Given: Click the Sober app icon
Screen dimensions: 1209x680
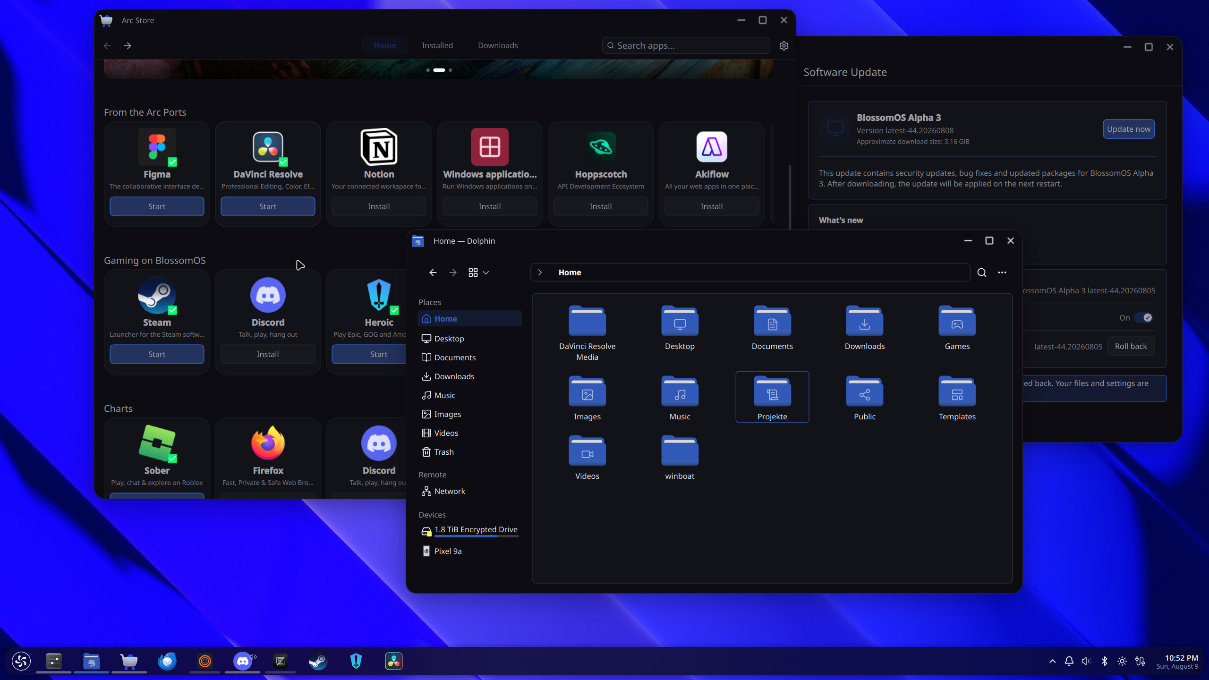Looking at the screenshot, I should coord(157,443).
